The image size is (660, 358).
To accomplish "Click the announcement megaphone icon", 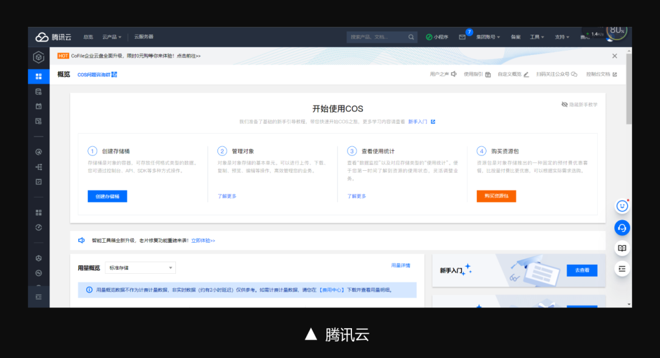I will pyautogui.click(x=82, y=240).
